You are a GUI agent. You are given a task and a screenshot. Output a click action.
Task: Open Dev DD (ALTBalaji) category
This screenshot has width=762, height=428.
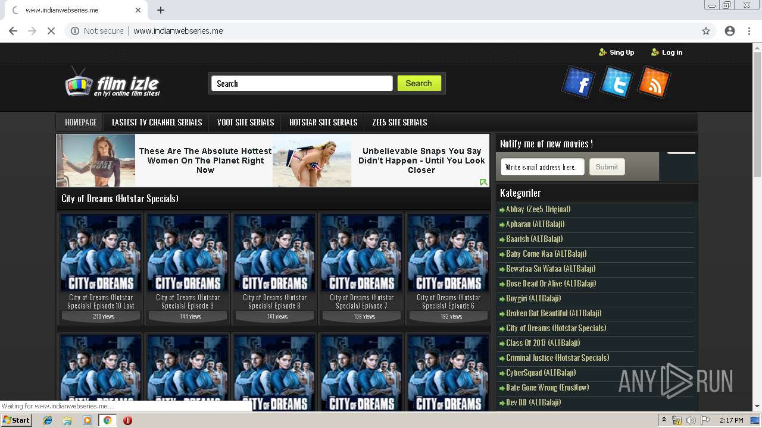[x=533, y=402]
